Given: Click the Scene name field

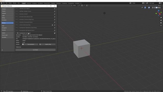Looking at the screenshot, I should click(x=137, y=3).
